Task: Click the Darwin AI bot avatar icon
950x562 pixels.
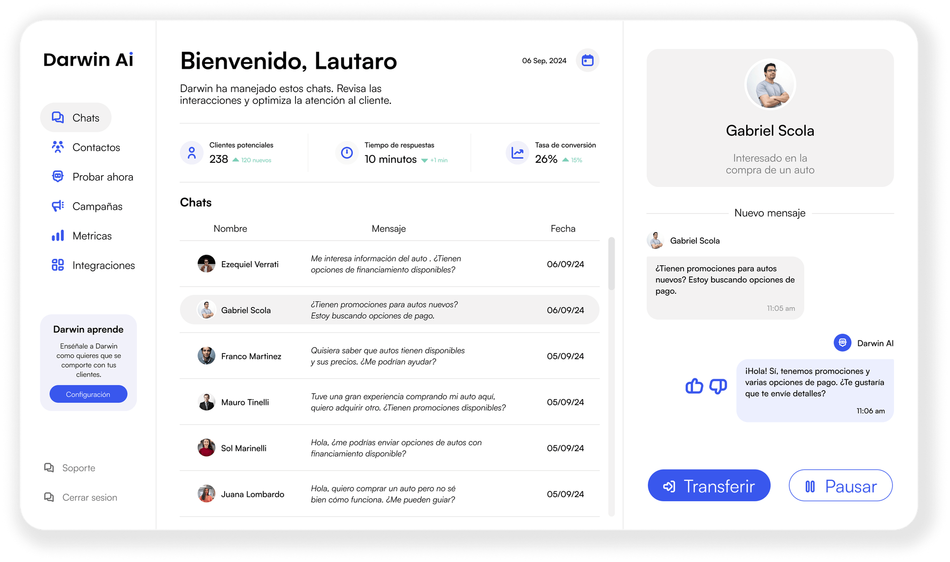Action: (x=842, y=343)
